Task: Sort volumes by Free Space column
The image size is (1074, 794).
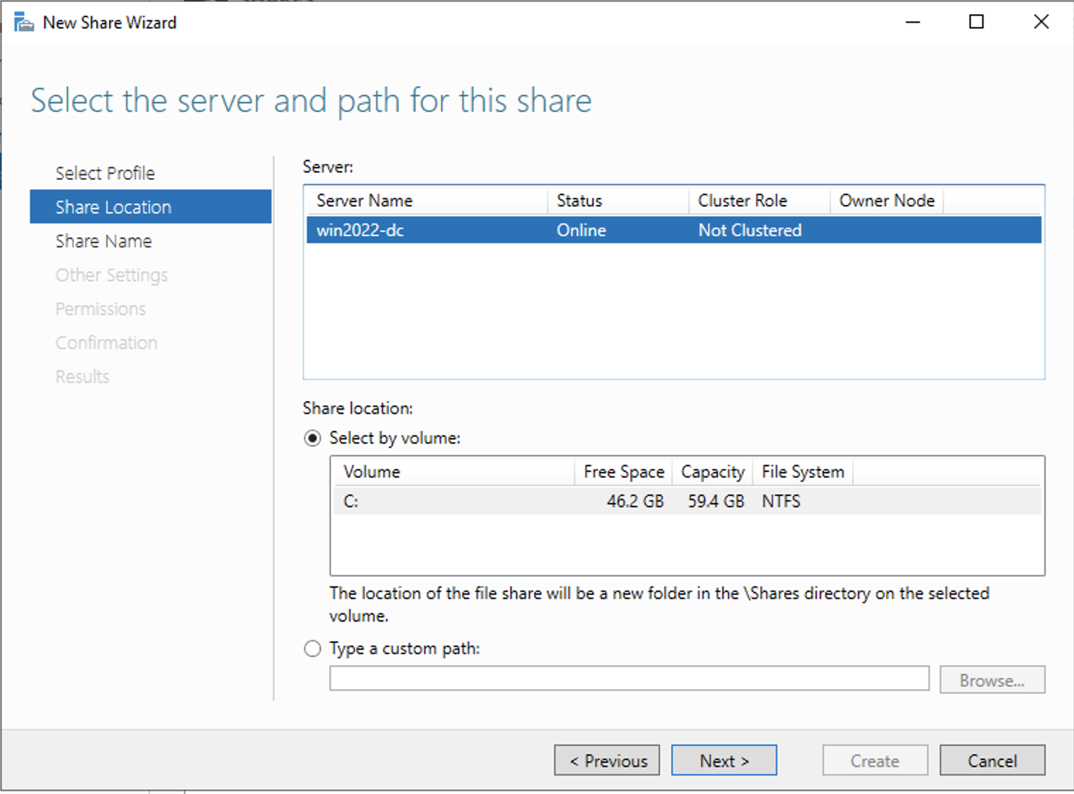Action: point(623,472)
